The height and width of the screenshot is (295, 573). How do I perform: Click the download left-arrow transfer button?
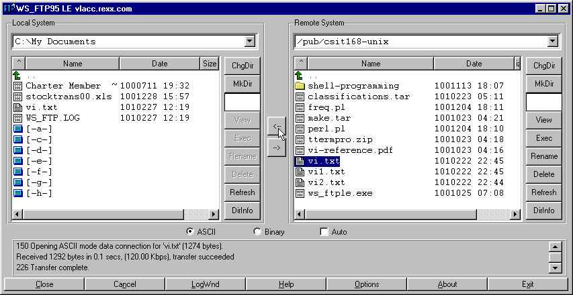pos(277,126)
